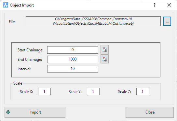The height and width of the screenshot is (121, 177).
Task: Select the Scale Z input box
Action: point(143,91)
